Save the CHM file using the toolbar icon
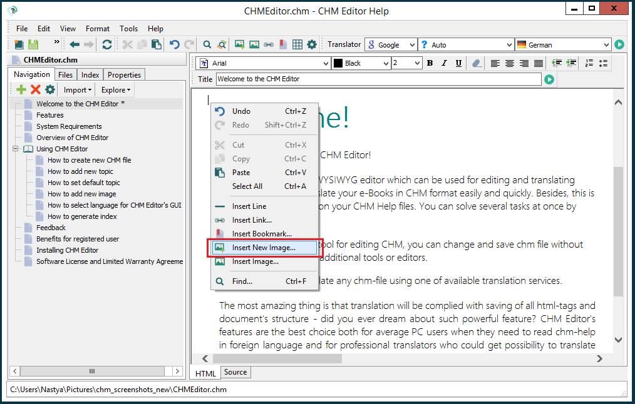This screenshot has width=635, height=404. pos(34,44)
